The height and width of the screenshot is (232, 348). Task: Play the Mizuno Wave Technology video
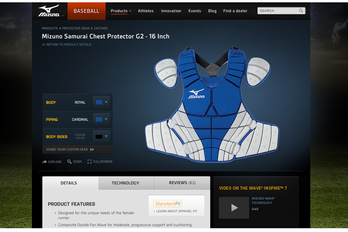coord(234,208)
